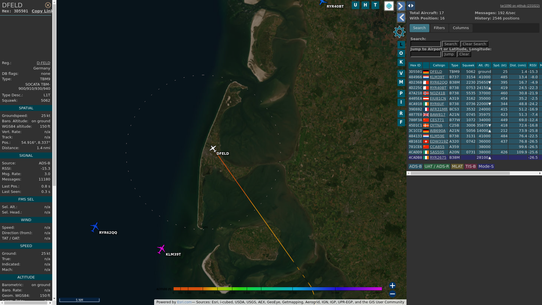This screenshot has height=305, width=542.
Task: Select OYTNA callsign in aircraft table
Action: click(436, 125)
